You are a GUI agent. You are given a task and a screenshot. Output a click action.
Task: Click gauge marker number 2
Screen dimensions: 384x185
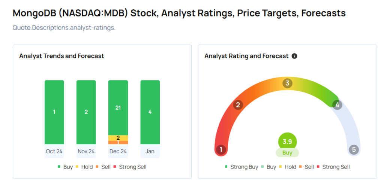[x=237, y=105]
